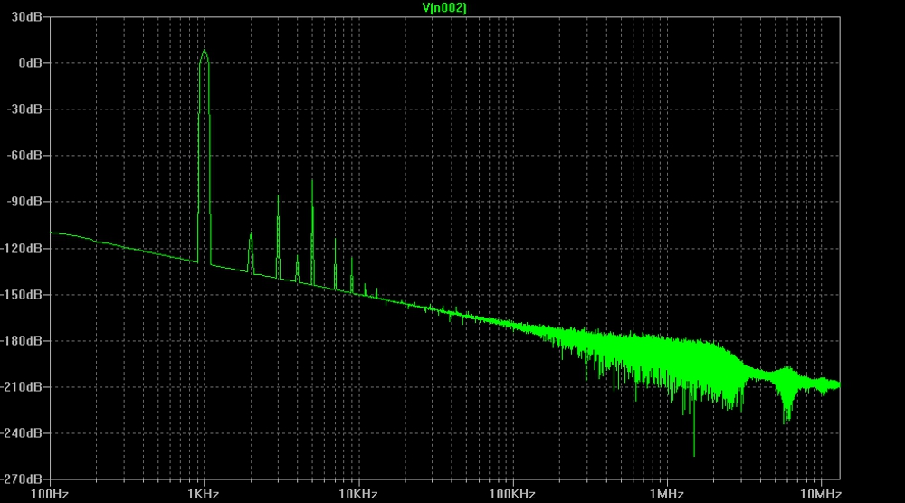Click the 5KHz fifth harmonic peak tip
This screenshot has height=503, width=905.
point(312,180)
